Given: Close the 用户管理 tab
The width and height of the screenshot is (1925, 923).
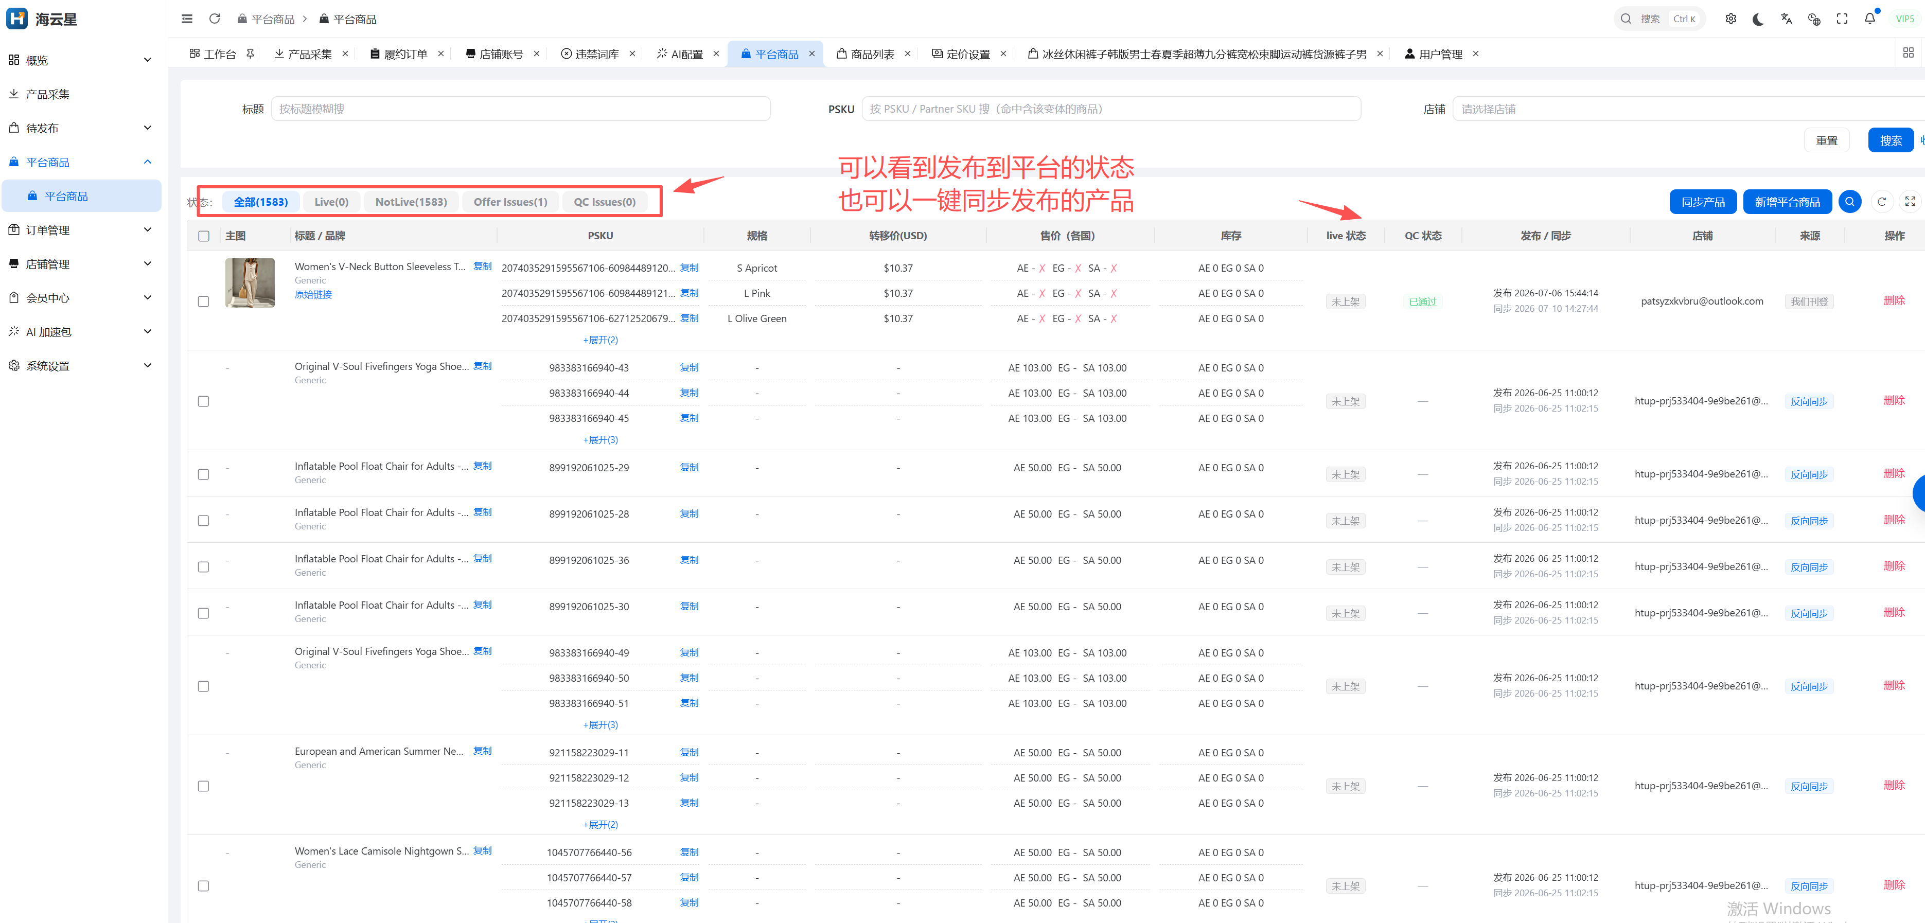Looking at the screenshot, I should (1475, 54).
